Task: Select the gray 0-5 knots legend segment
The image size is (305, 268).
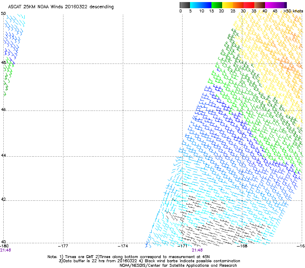Action: pos(185,5)
